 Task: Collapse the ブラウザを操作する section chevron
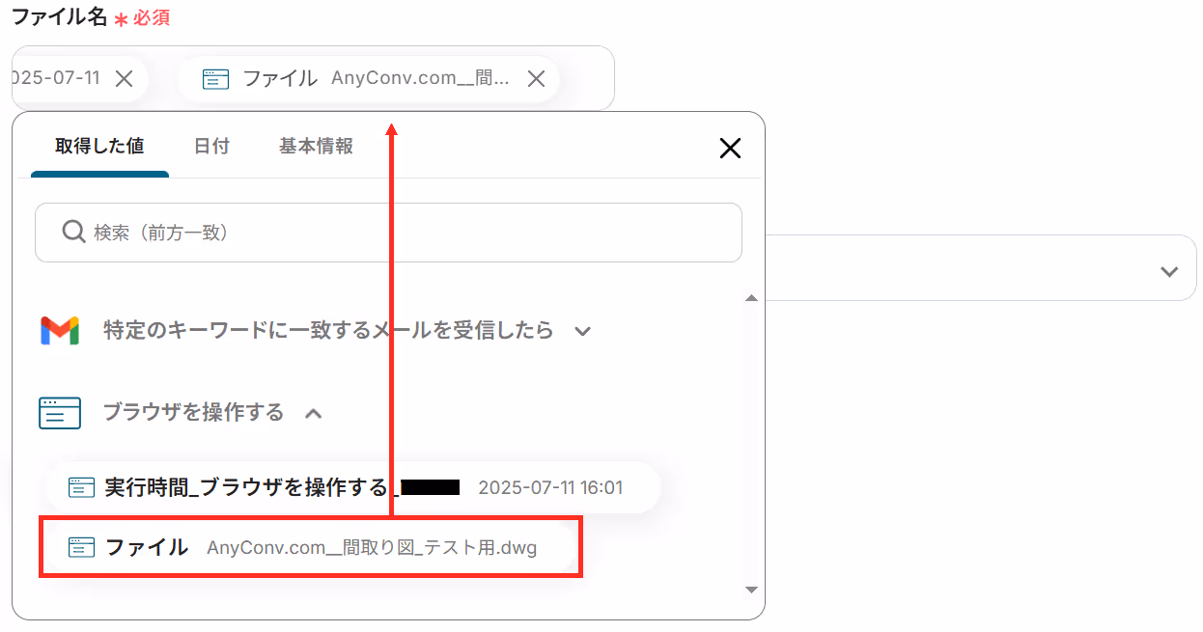coord(313,413)
